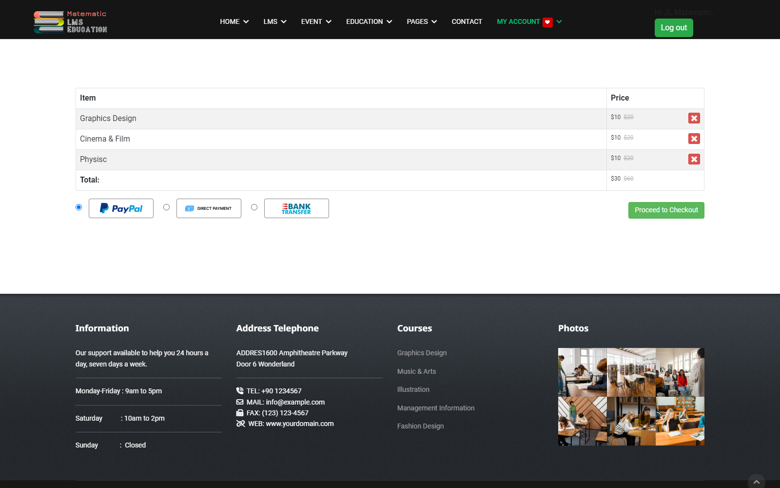Click the Bank Transfer logo
The height and width of the screenshot is (488, 780).
point(296,208)
